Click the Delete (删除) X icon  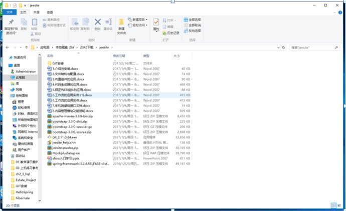click(98, 22)
